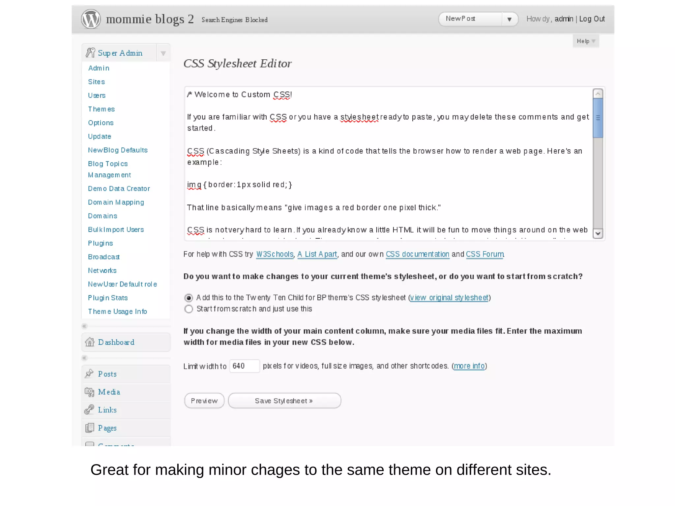Collapse the Super Admin menu arrow

tap(163, 53)
